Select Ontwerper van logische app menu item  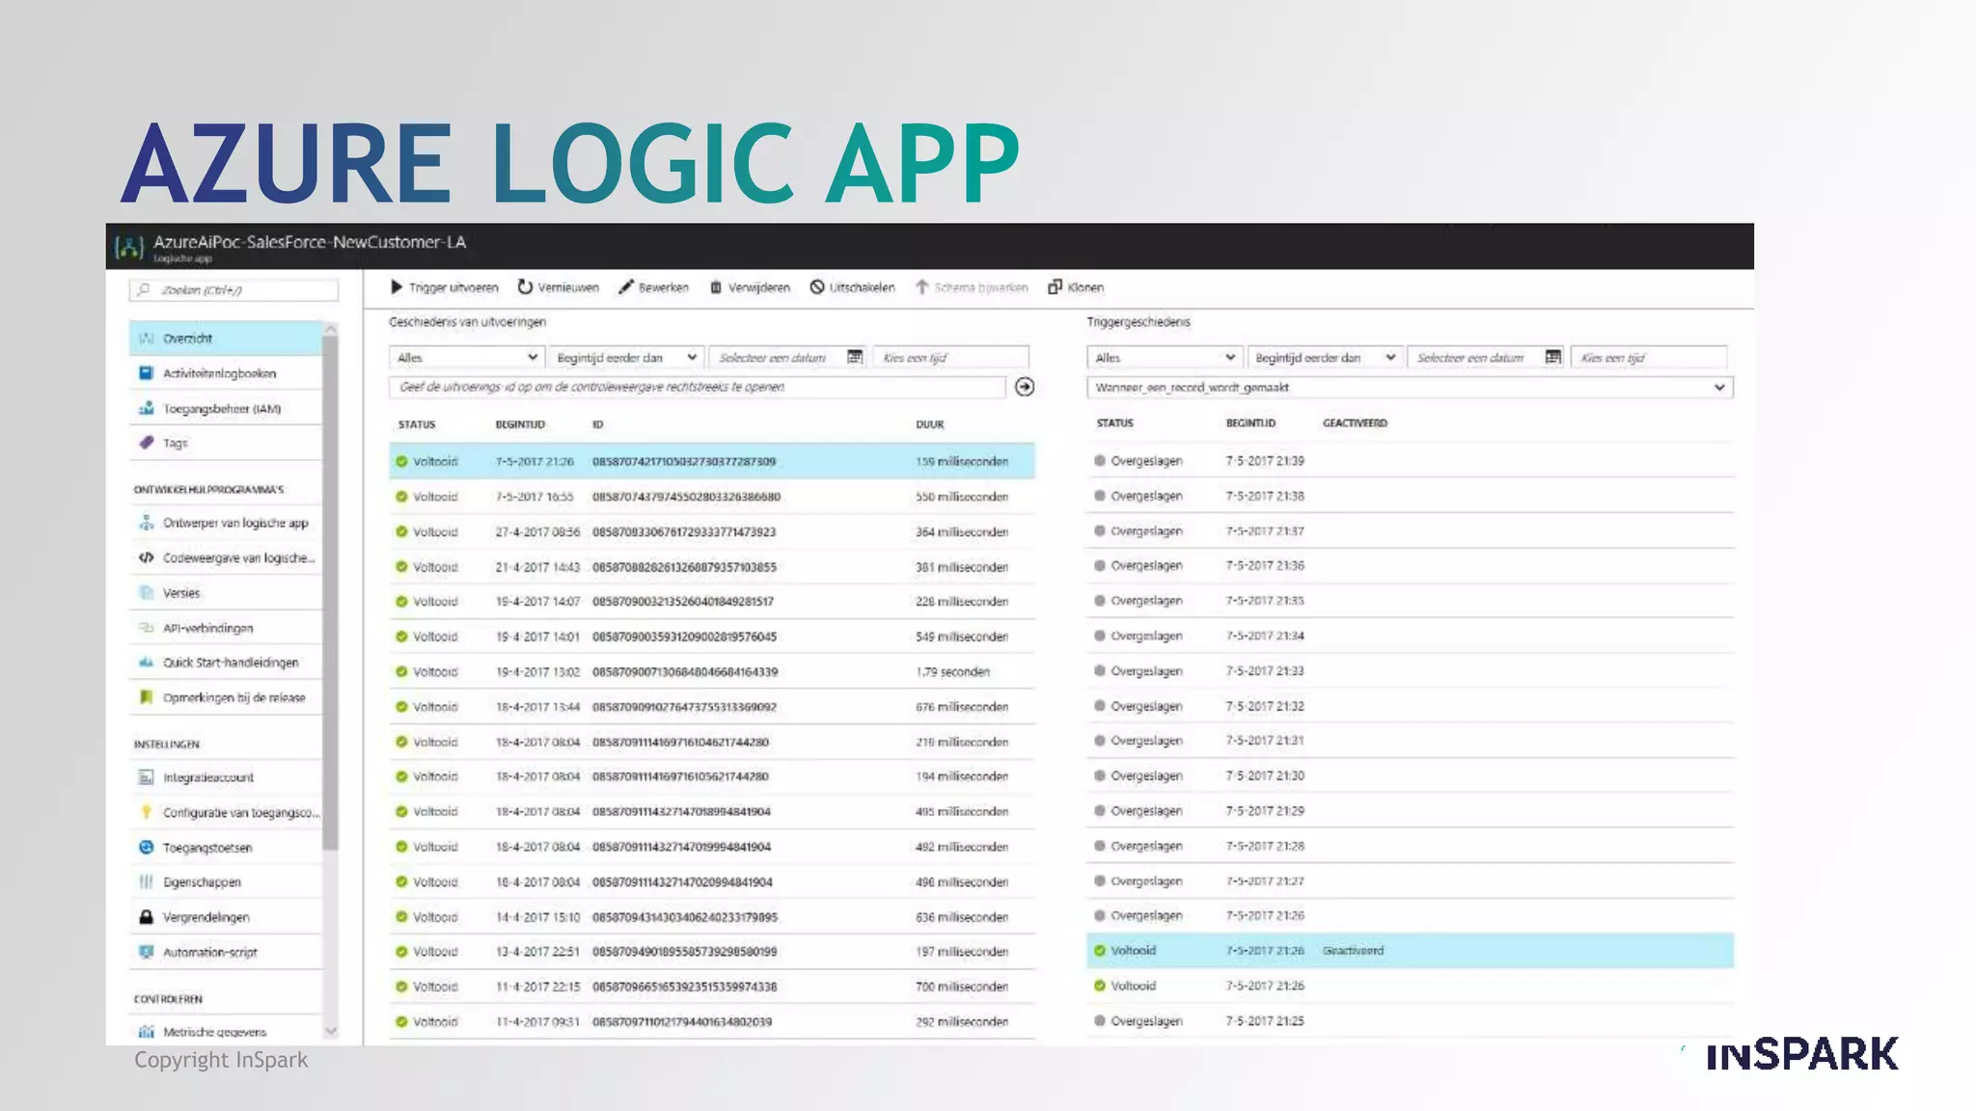[x=234, y=523]
